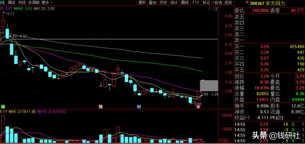Image resolution: width=305 pixels, height=144 pixels.
Task: Click the 减 marker below the chart
Action: (x=3, y=107)
